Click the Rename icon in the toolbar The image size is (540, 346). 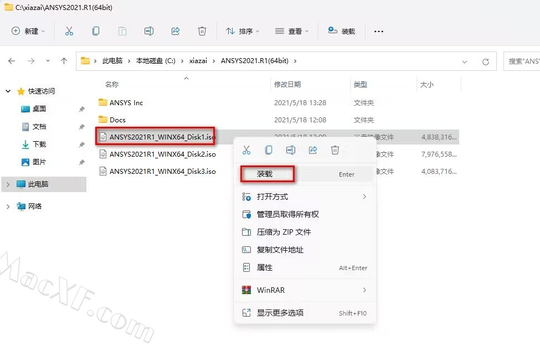coord(149,32)
